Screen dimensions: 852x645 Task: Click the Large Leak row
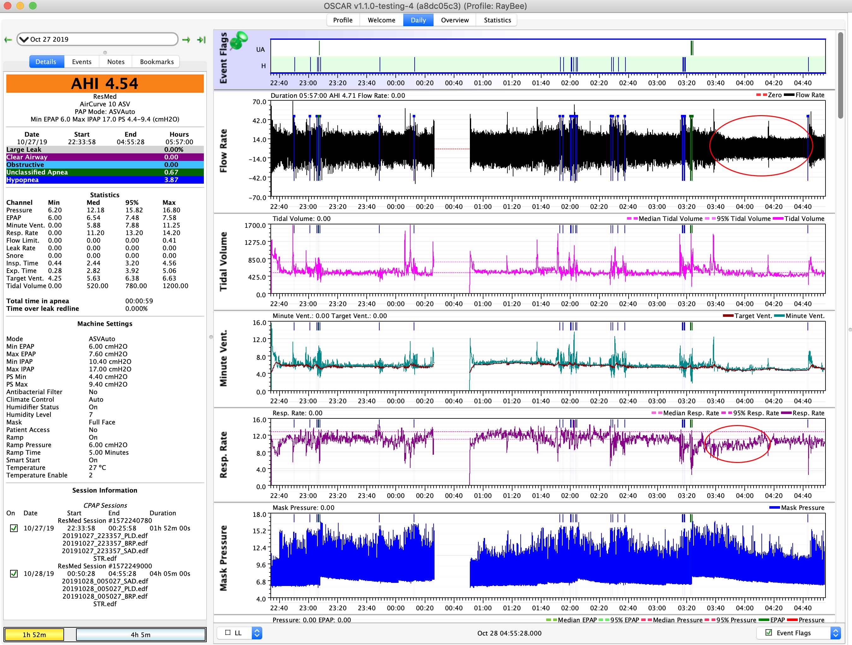point(105,149)
